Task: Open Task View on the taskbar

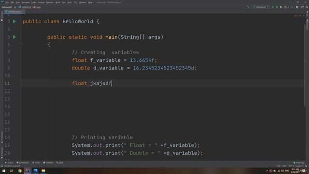Action: [x=12, y=171]
